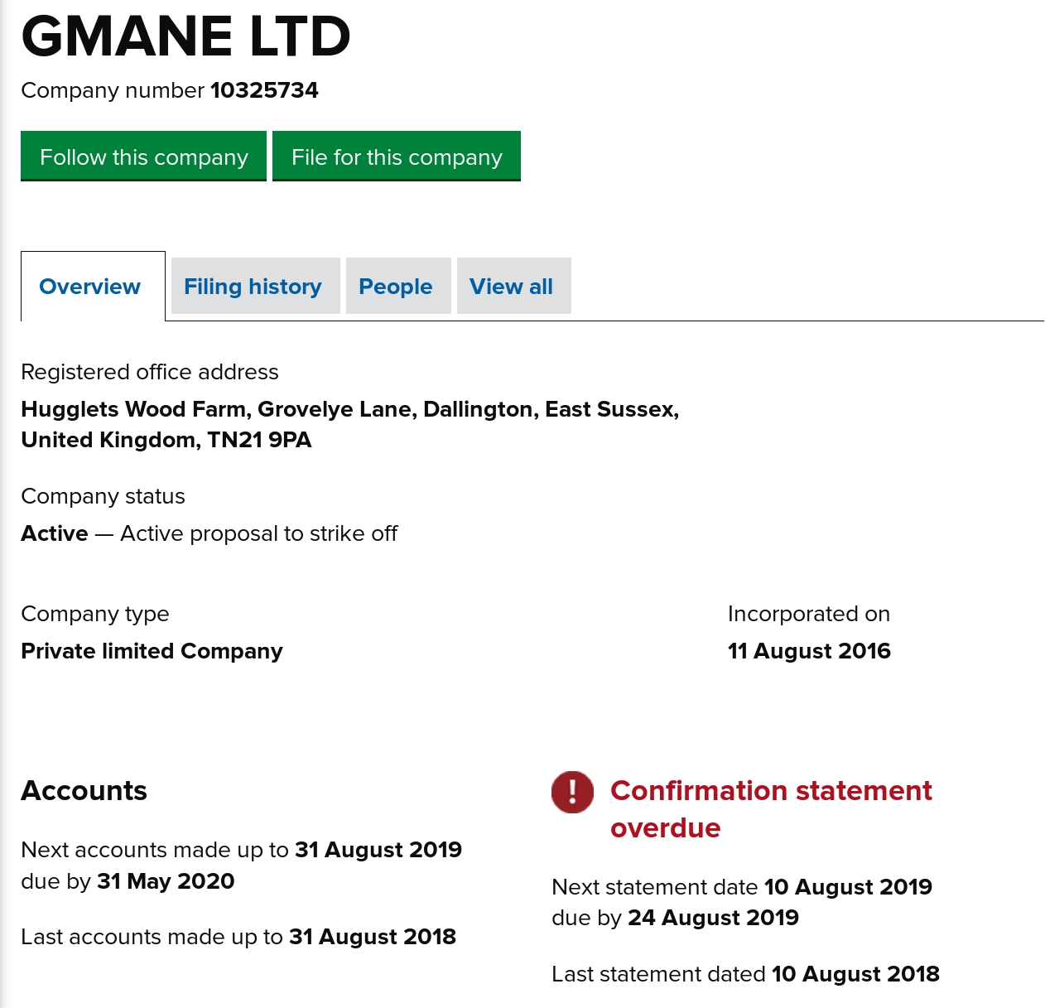Click the accounts due date 31 May 2020
The image size is (1045, 1008).
tap(166, 881)
